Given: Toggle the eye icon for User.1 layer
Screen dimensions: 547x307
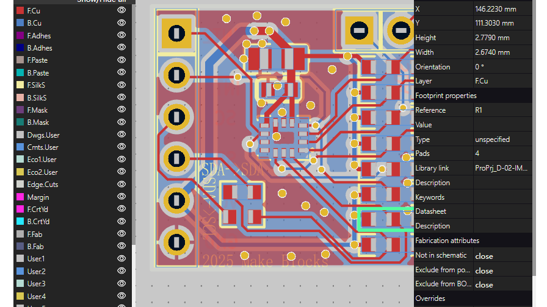Looking at the screenshot, I should pyautogui.click(x=121, y=259).
